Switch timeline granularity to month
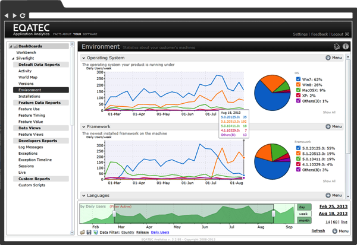357x245 pixels. pos(304,220)
